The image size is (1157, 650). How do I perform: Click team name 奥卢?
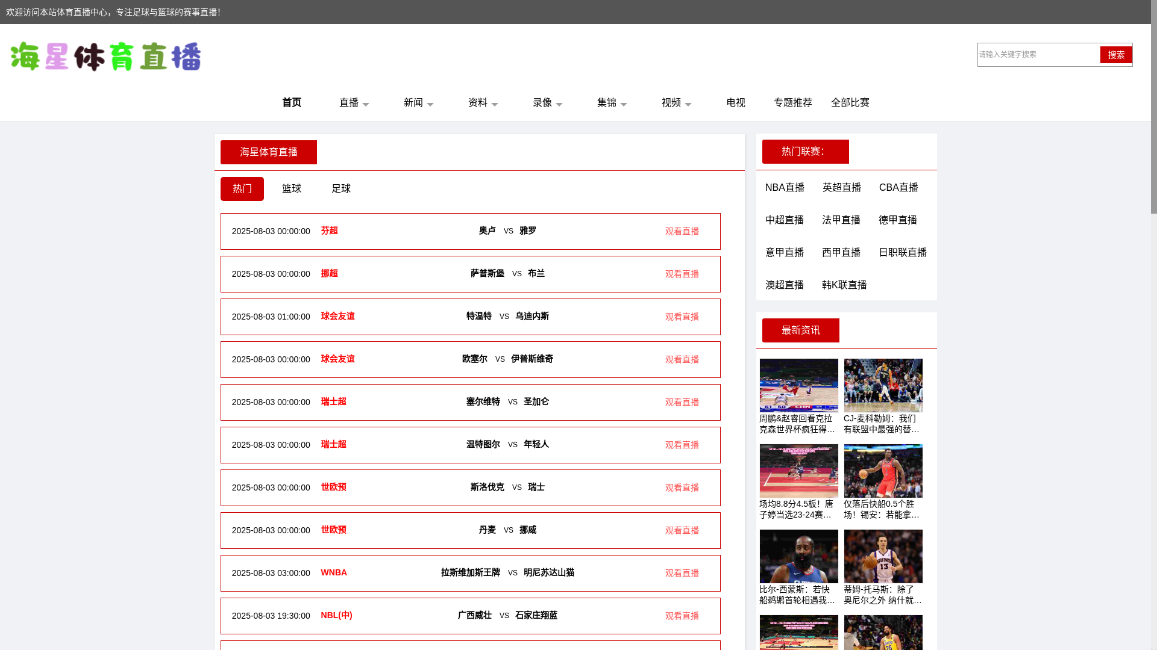click(x=488, y=231)
